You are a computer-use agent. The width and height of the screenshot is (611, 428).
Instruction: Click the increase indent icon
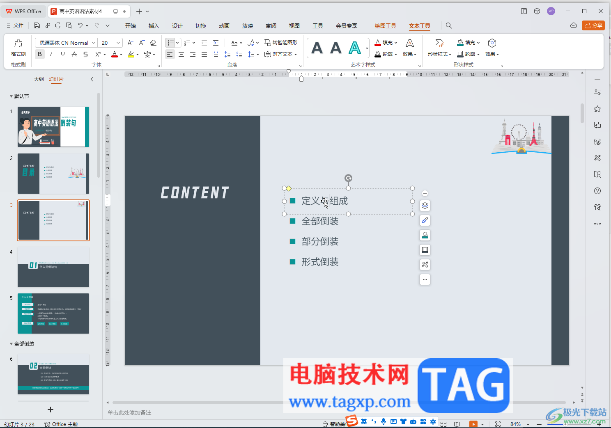click(216, 43)
